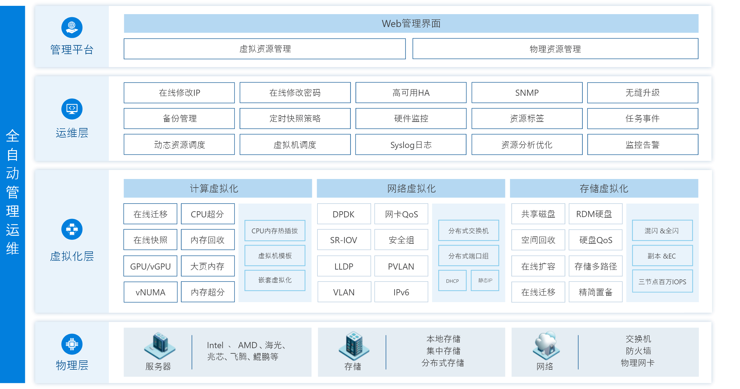Click the 三节点百万IOPS box

(662, 282)
